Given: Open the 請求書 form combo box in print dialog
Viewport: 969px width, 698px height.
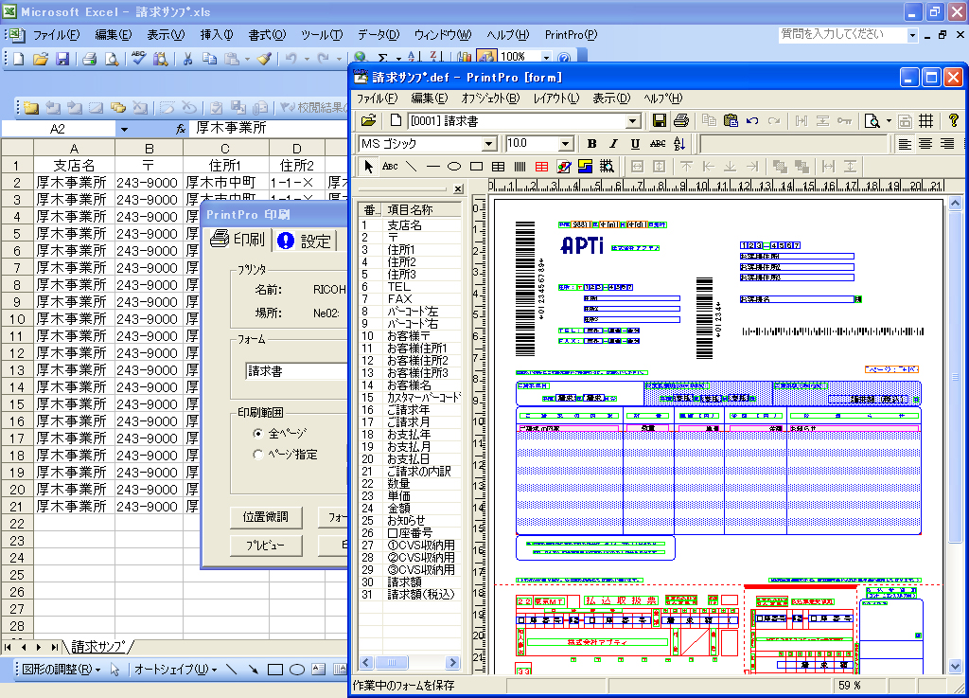Looking at the screenshot, I should [x=296, y=371].
